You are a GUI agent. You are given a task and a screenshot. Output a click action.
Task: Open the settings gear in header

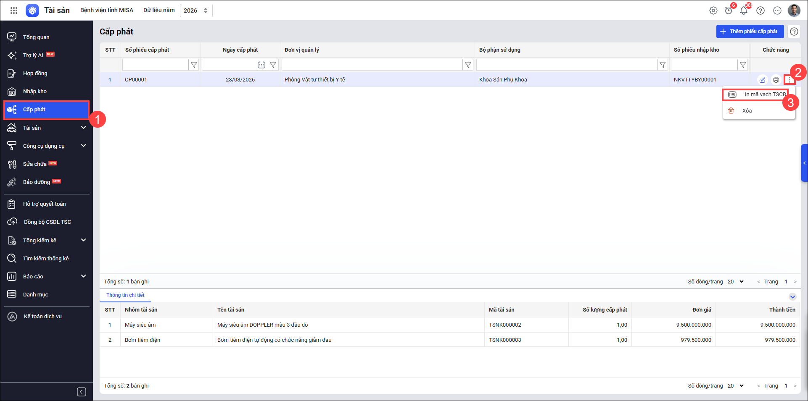click(x=713, y=10)
